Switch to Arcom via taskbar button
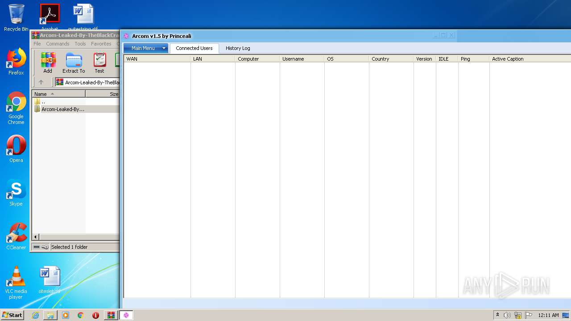This screenshot has width=571, height=321. click(x=126, y=315)
